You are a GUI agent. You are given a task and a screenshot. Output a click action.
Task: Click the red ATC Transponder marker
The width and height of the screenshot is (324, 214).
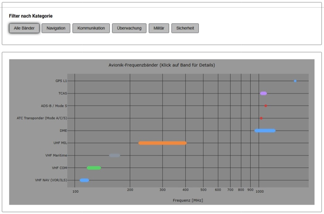click(261, 118)
